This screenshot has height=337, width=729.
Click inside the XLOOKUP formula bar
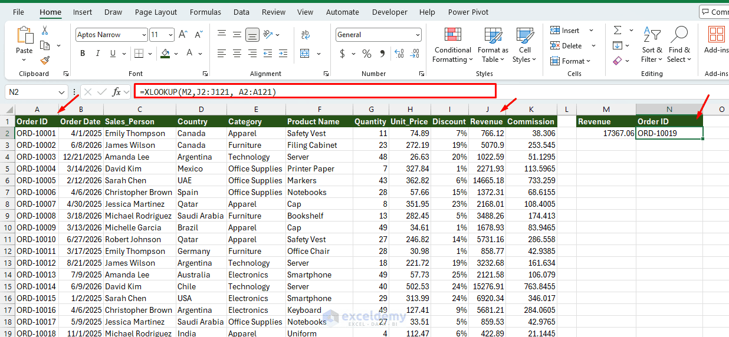(x=315, y=91)
